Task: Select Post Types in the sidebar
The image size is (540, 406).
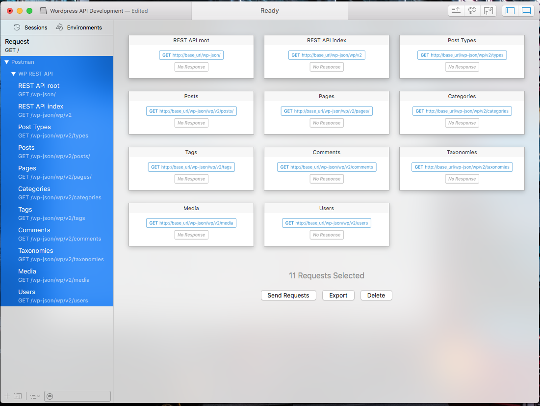Action: point(57,131)
